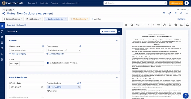Click the open-in-new-window share icon

click(170, 13)
